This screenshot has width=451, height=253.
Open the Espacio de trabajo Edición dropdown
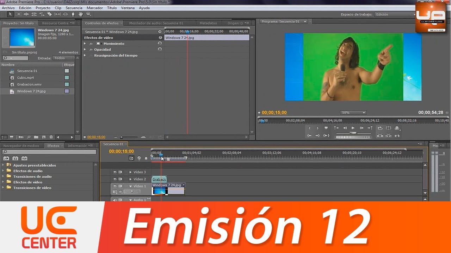point(395,14)
